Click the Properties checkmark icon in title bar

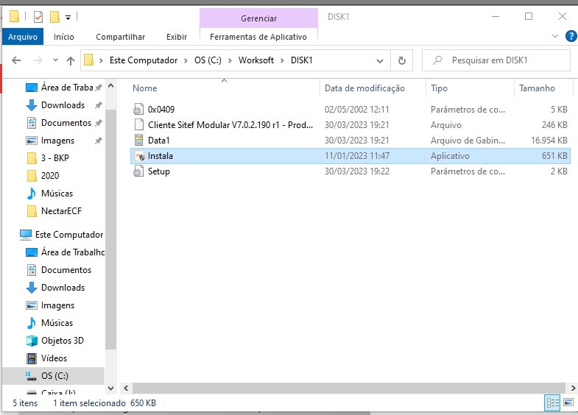click(38, 17)
